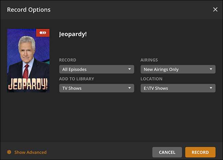Show the advanced recording options
This screenshot has height=160, width=223.
(30, 152)
